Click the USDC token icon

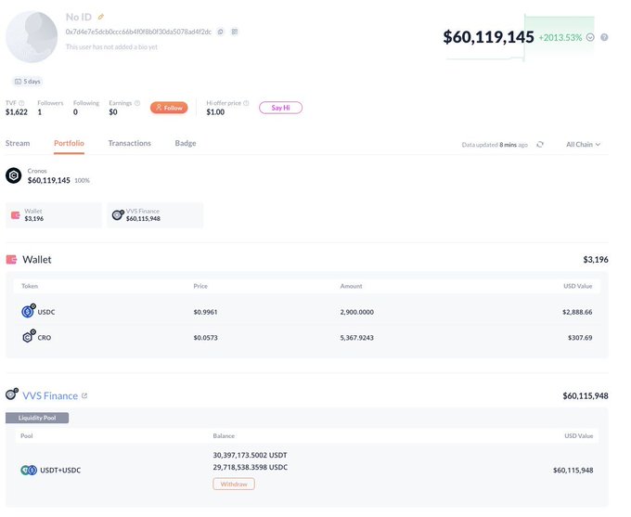point(28,311)
